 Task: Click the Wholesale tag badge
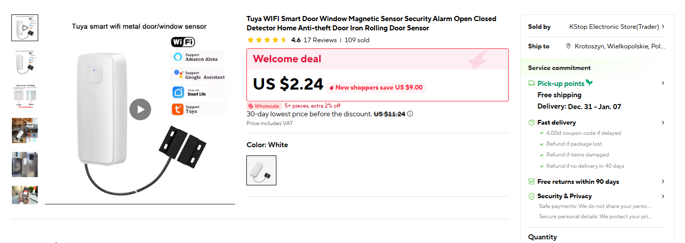click(264, 106)
